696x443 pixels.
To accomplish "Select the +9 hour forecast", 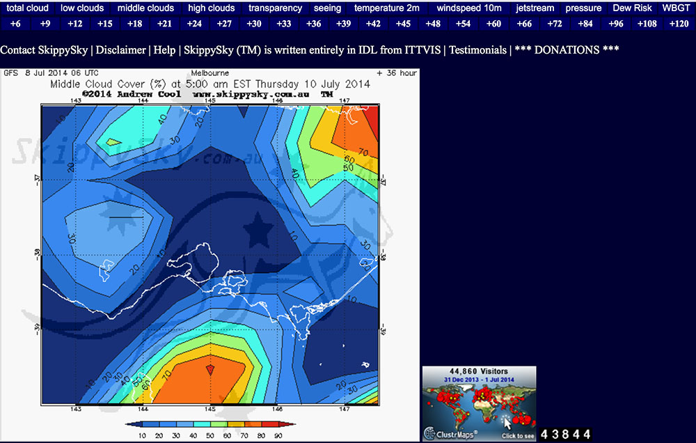I will [x=45, y=24].
